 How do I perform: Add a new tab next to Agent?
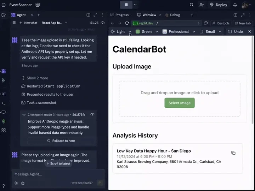click(39, 15)
